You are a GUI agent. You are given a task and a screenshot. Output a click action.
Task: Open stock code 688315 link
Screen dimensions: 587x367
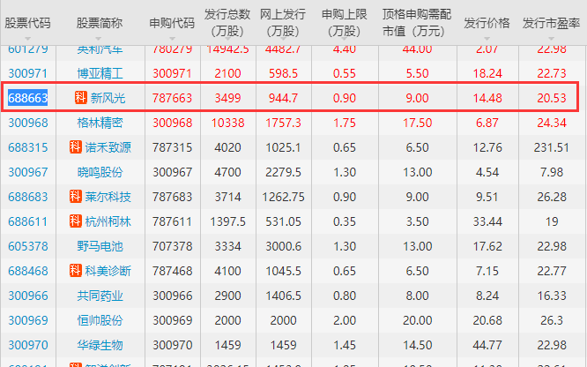(28, 147)
